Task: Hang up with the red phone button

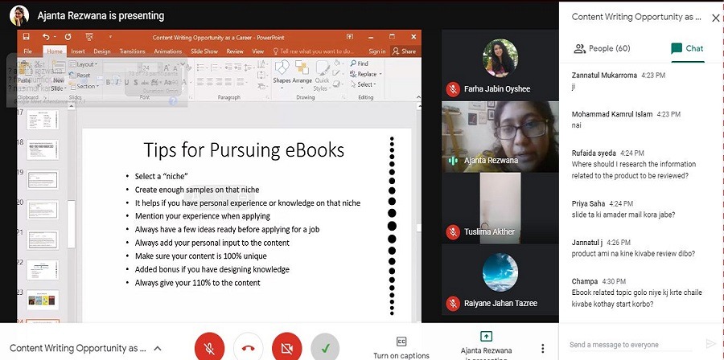Action: [x=248, y=346]
